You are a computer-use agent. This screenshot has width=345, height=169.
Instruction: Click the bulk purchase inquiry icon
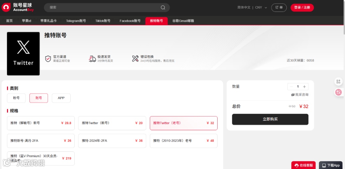click(x=293, y=95)
